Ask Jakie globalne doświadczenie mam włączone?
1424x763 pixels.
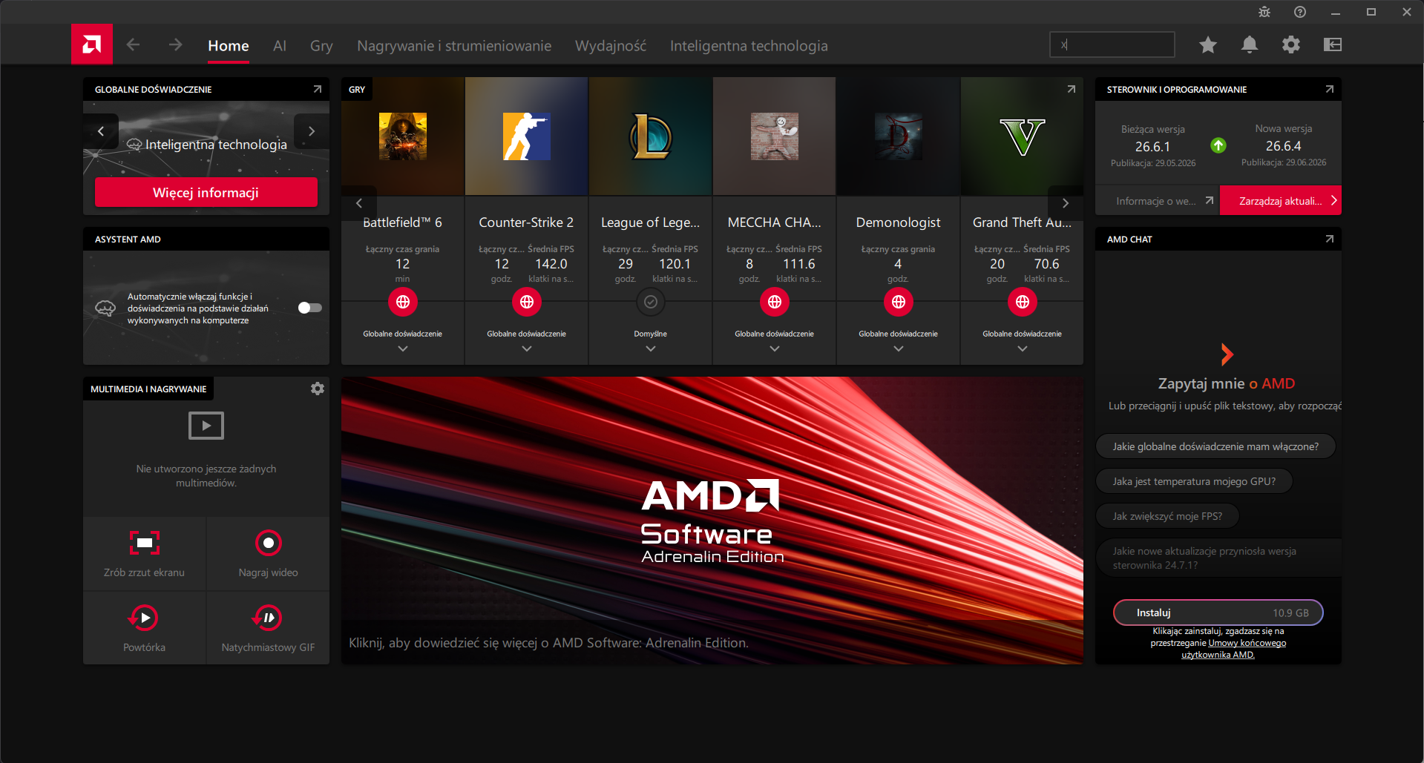1215,446
